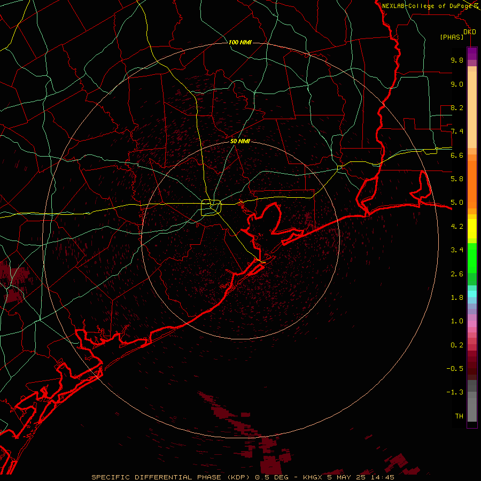Click the TH label at the bottom of the scale
Screen dimensions: 481x481
pyautogui.click(x=459, y=416)
